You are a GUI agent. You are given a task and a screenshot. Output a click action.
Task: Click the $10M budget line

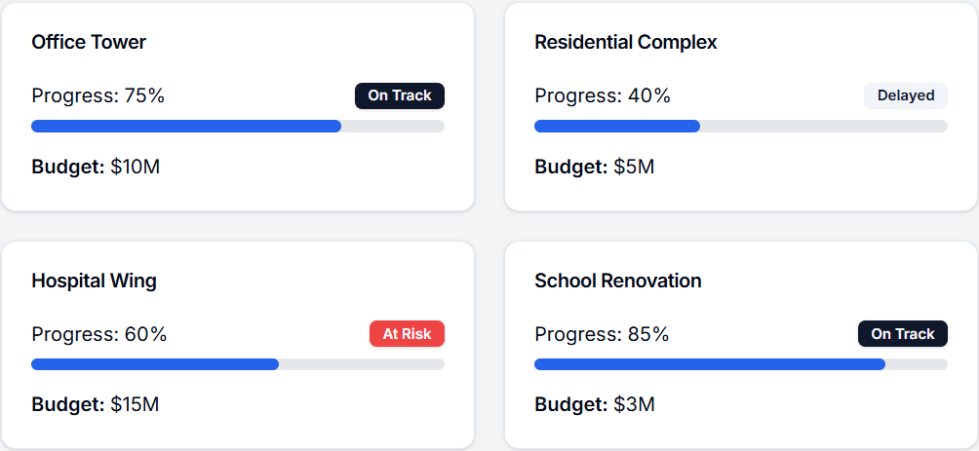click(x=96, y=167)
